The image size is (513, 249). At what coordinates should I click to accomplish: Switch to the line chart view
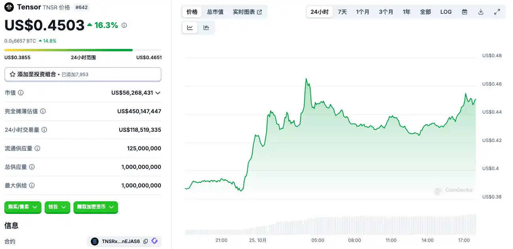pyautogui.click(x=190, y=28)
